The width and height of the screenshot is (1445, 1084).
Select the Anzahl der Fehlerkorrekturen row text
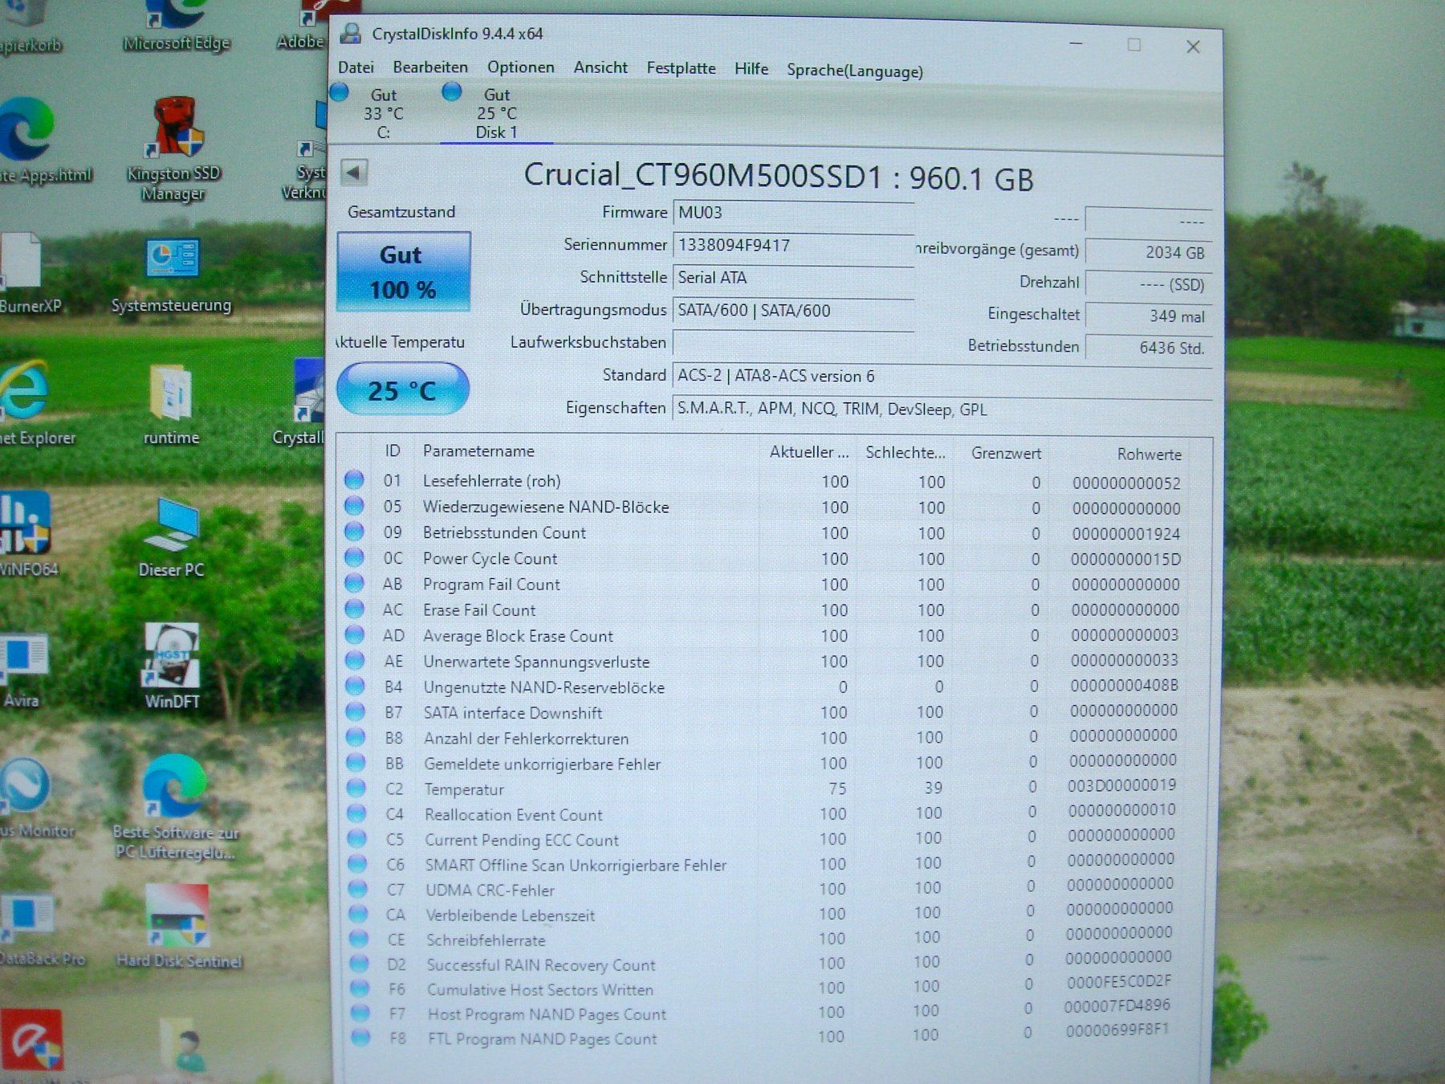click(527, 739)
